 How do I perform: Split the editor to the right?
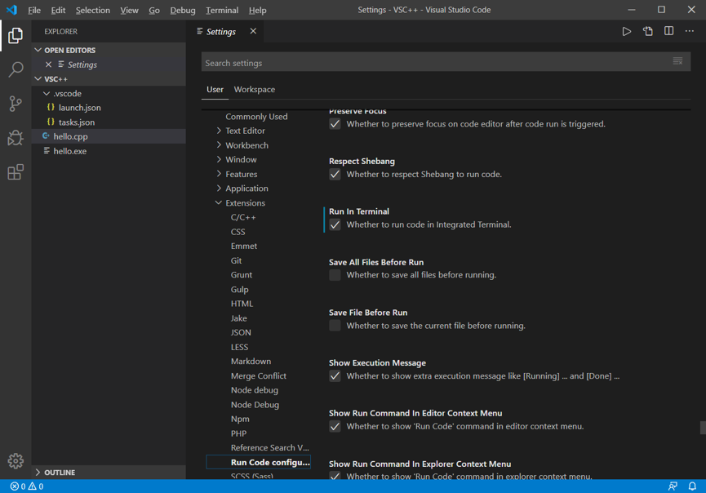coord(668,31)
